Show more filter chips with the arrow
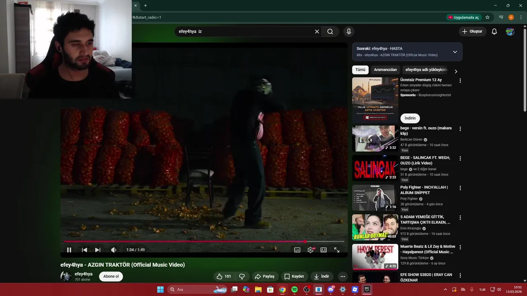This screenshot has width=527, height=296. pos(456,71)
